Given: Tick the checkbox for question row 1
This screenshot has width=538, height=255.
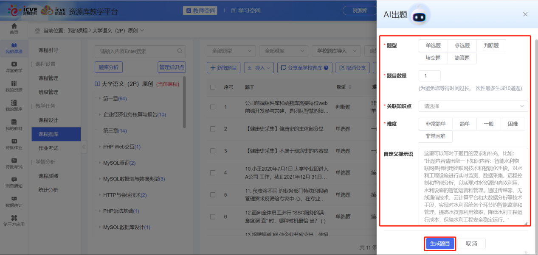Looking at the screenshot, I should pyautogui.click(x=213, y=107).
